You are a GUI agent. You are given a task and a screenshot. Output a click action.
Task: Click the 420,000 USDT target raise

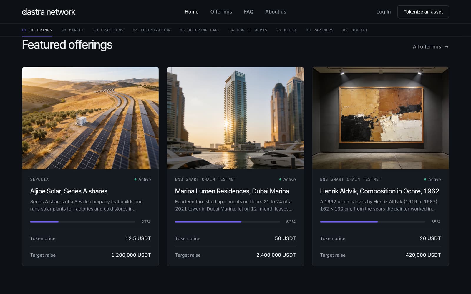pos(423,255)
